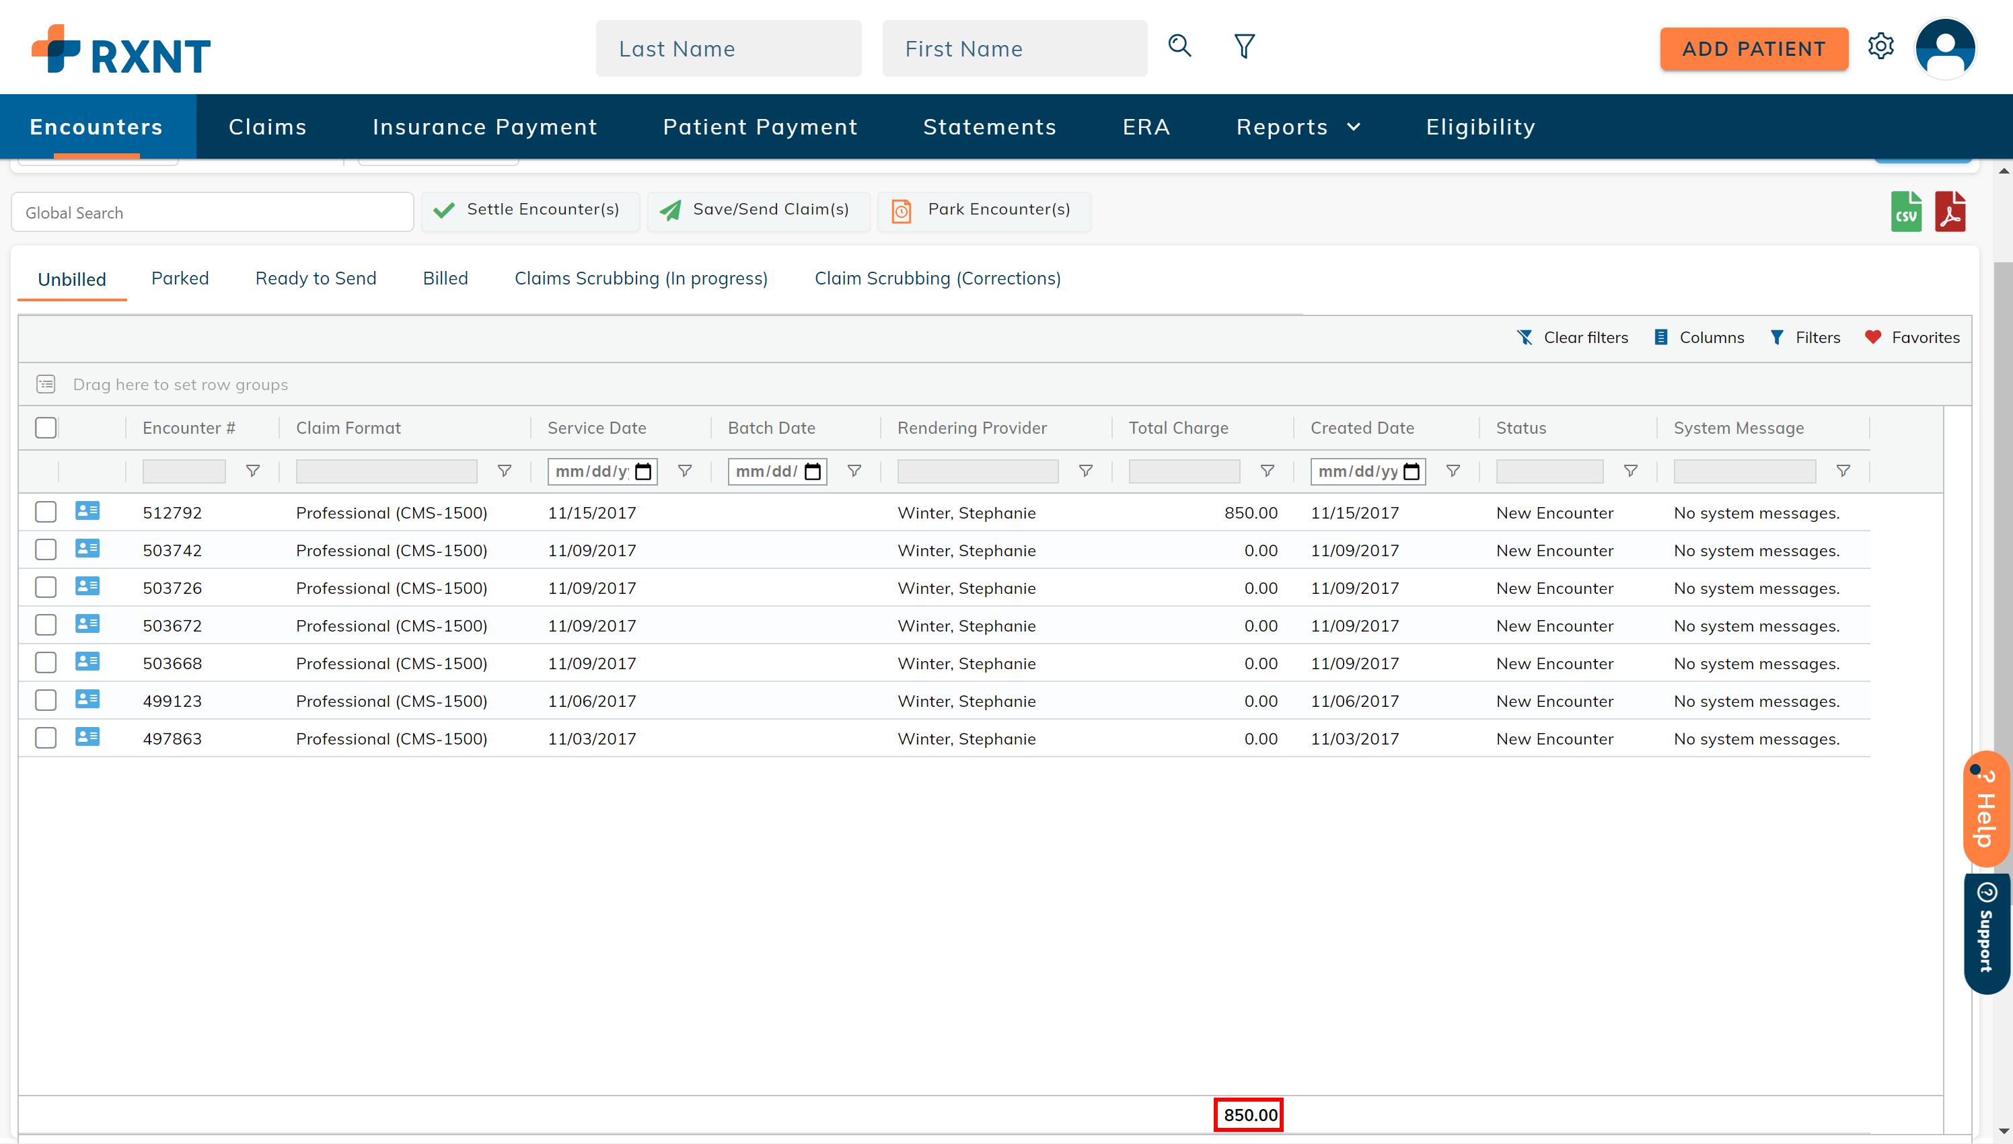The width and height of the screenshot is (2013, 1144).
Task: Open the Support side tab
Action: click(1986, 933)
